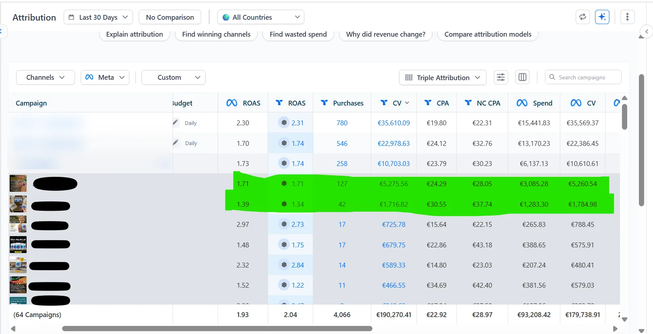Click Find wasted spend suggestion

(298, 34)
